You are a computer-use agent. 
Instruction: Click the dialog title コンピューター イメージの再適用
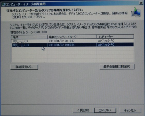click(x=26, y=4)
